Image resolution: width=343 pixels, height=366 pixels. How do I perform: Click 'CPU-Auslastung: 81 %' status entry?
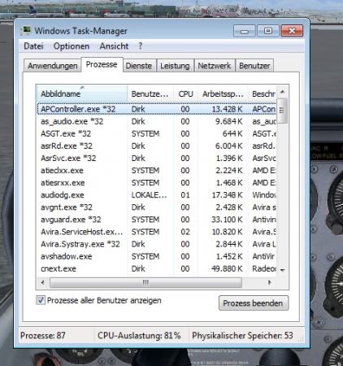tap(139, 335)
